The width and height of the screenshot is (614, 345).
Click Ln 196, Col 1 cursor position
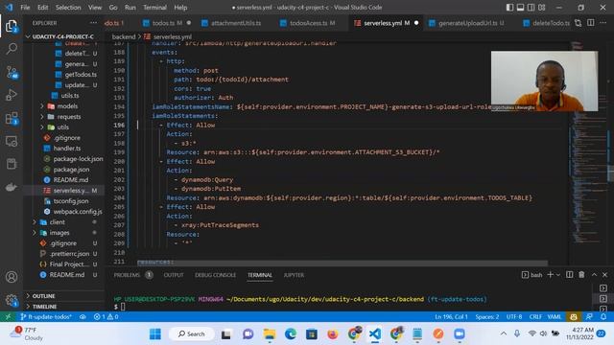point(451,317)
